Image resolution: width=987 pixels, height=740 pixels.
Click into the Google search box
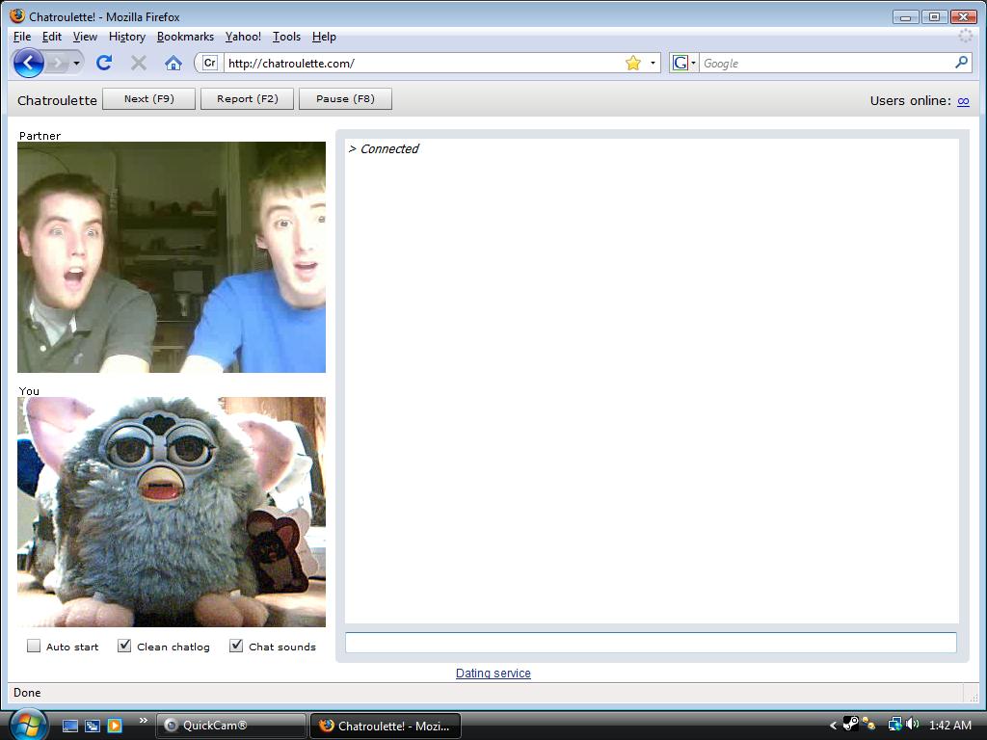tap(826, 63)
